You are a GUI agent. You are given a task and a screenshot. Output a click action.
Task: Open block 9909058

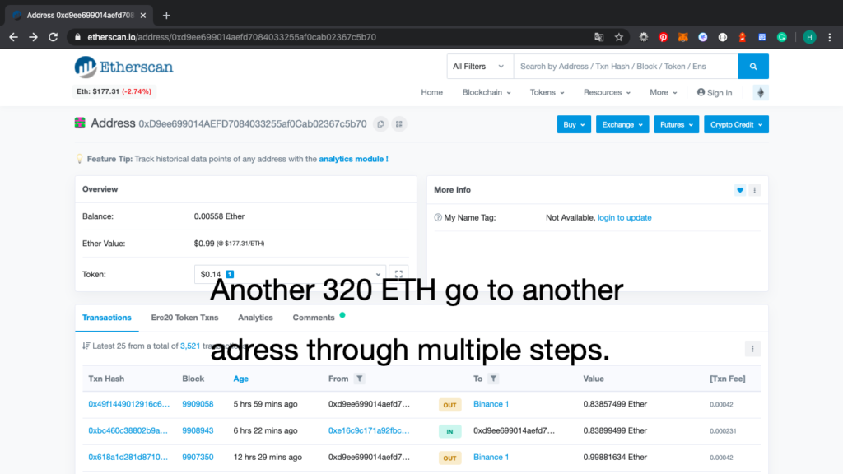tap(198, 404)
